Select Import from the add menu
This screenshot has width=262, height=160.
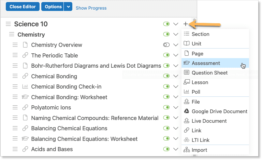[199, 150]
